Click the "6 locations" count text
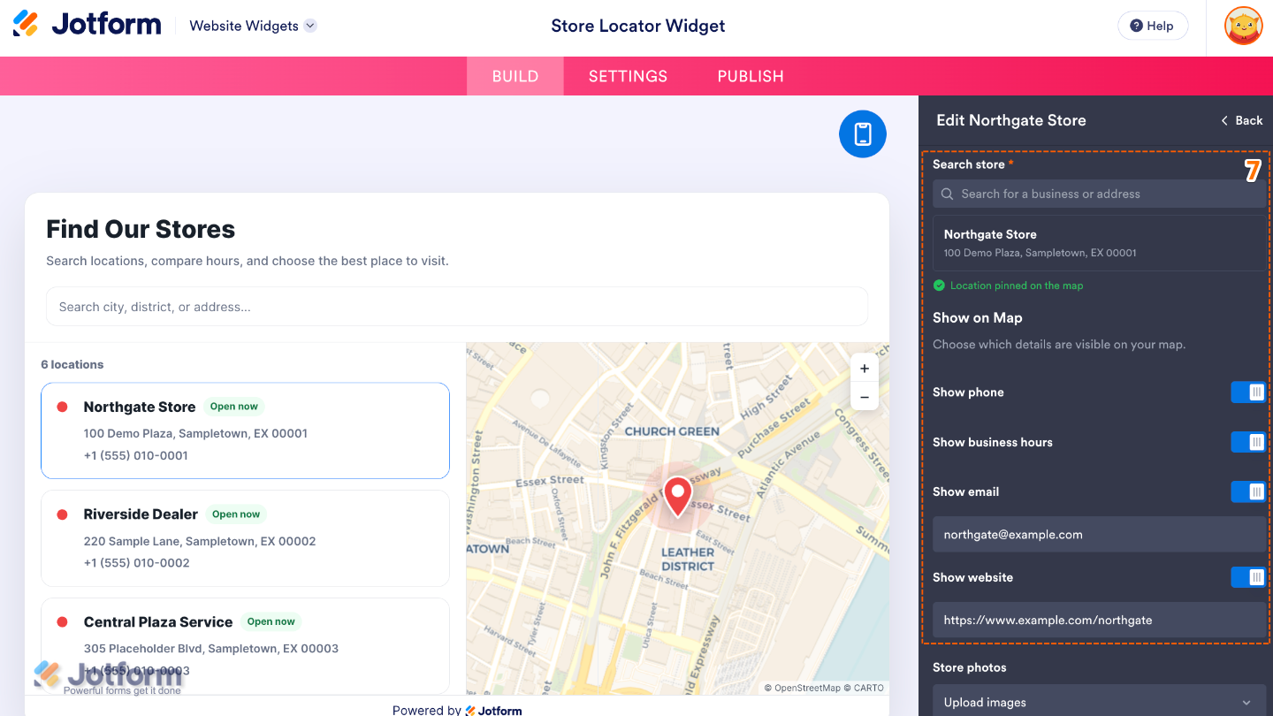The width and height of the screenshot is (1273, 716). (72, 364)
